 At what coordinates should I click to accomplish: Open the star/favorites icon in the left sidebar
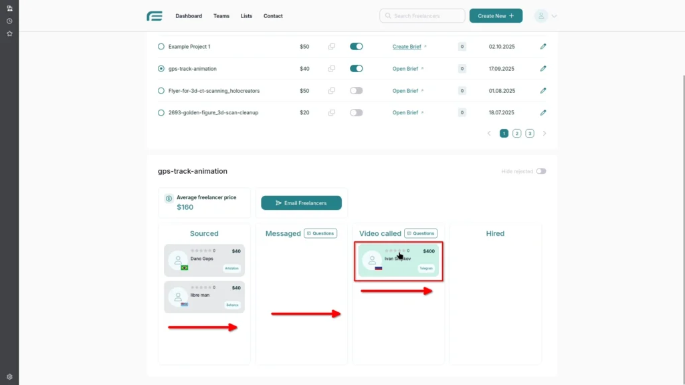(9, 33)
